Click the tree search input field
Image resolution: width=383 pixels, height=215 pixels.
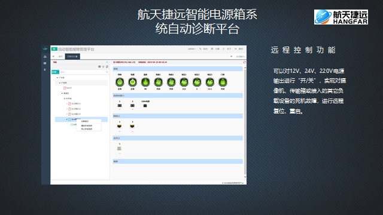click(x=83, y=72)
